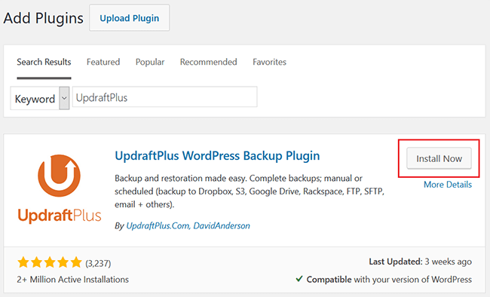490x297 pixels.
Task: Open the Search Results tab
Action: 44,62
